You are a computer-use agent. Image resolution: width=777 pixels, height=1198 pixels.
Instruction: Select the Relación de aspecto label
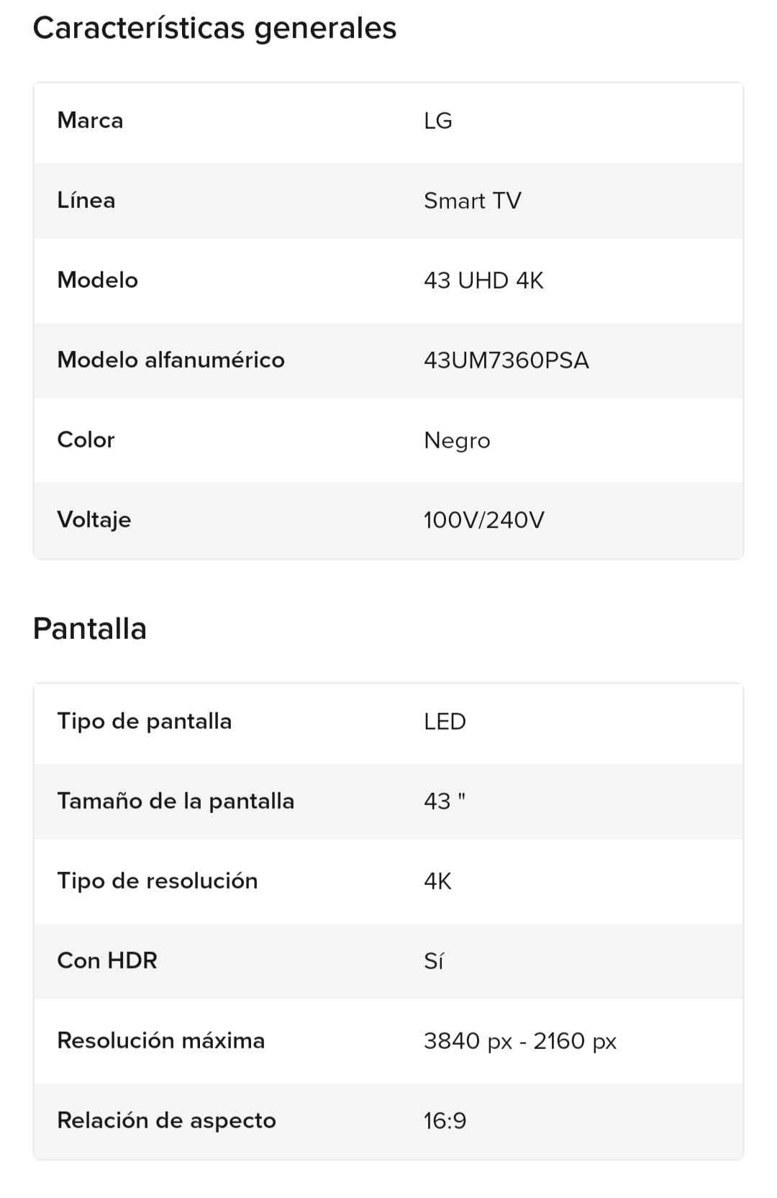point(167,1120)
